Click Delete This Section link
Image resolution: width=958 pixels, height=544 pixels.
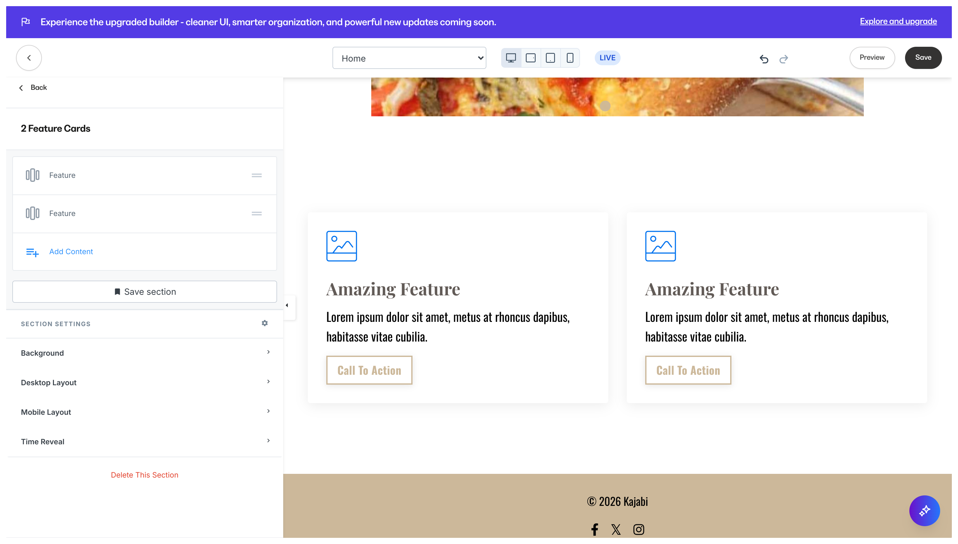pyautogui.click(x=145, y=475)
